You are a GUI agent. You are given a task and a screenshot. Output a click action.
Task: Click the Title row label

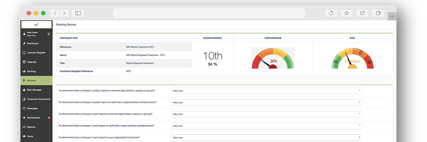coord(62,63)
